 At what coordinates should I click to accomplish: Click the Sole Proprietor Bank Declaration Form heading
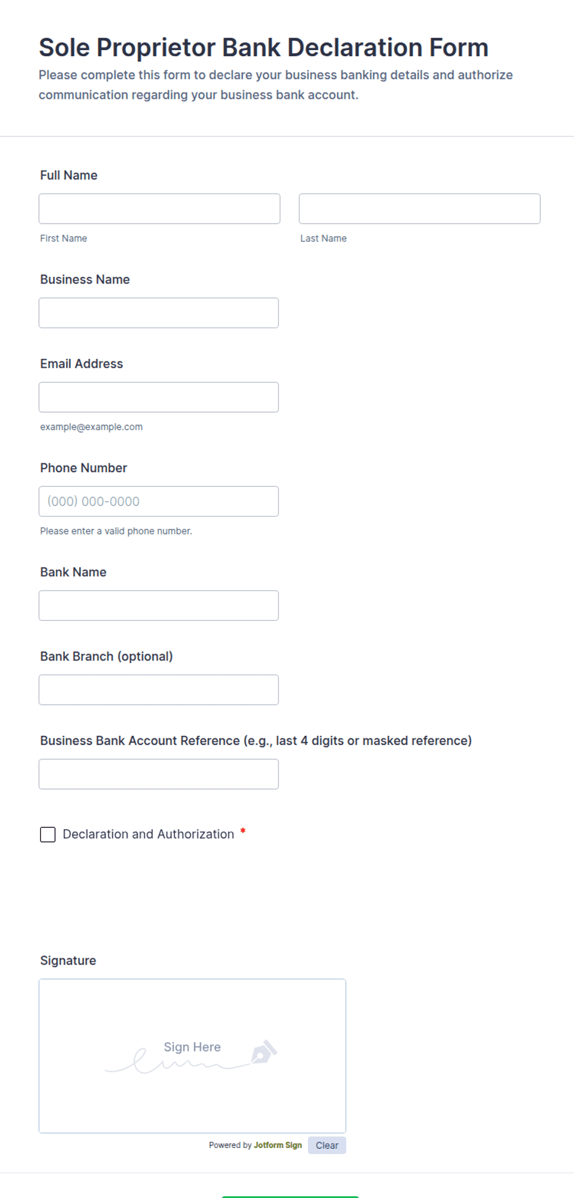[264, 48]
